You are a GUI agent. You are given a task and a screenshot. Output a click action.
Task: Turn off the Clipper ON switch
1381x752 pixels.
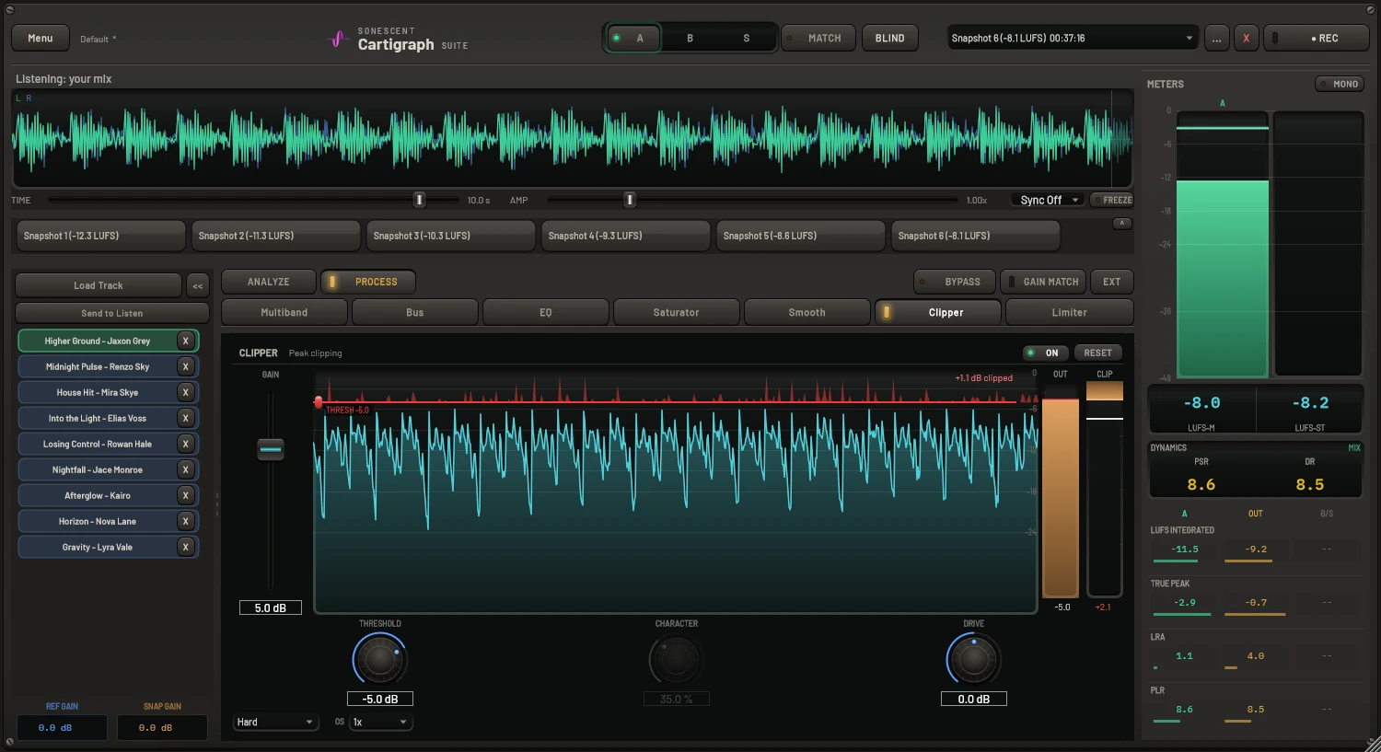(x=1045, y=353)
